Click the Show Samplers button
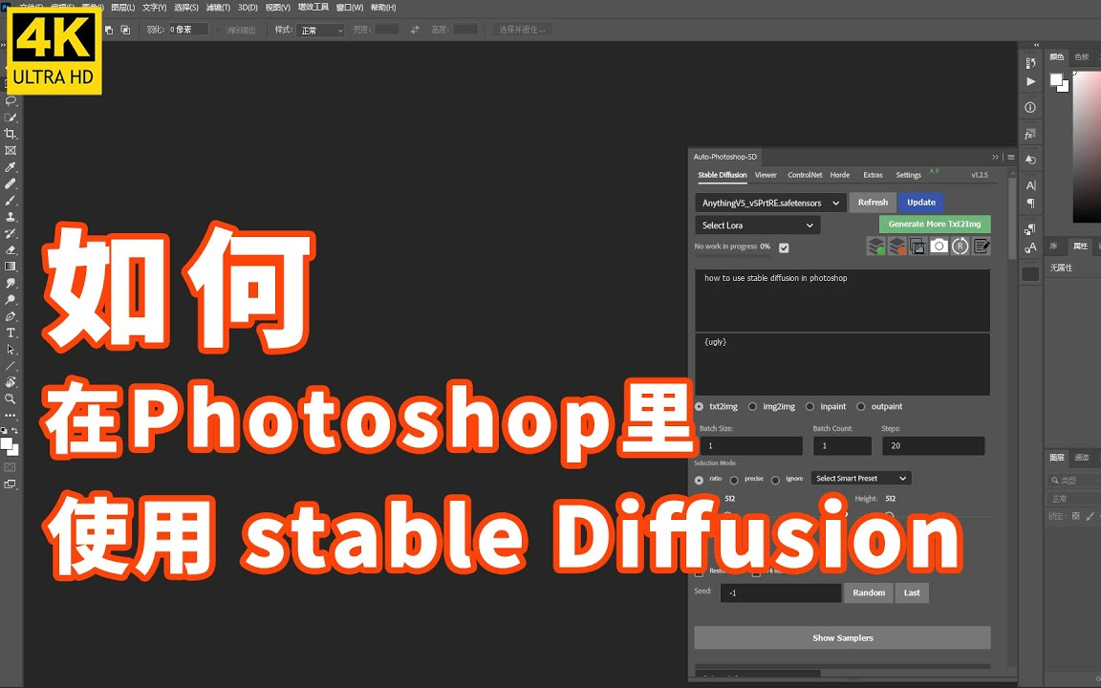 click(x=842, y=637)
